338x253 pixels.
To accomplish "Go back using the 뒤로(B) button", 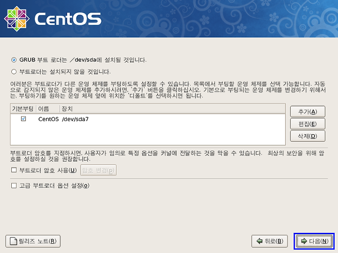I will (x=269, y=241).
